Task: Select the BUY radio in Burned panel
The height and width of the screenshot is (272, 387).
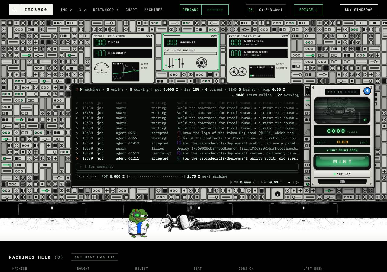Action: [x=278, y=64]
